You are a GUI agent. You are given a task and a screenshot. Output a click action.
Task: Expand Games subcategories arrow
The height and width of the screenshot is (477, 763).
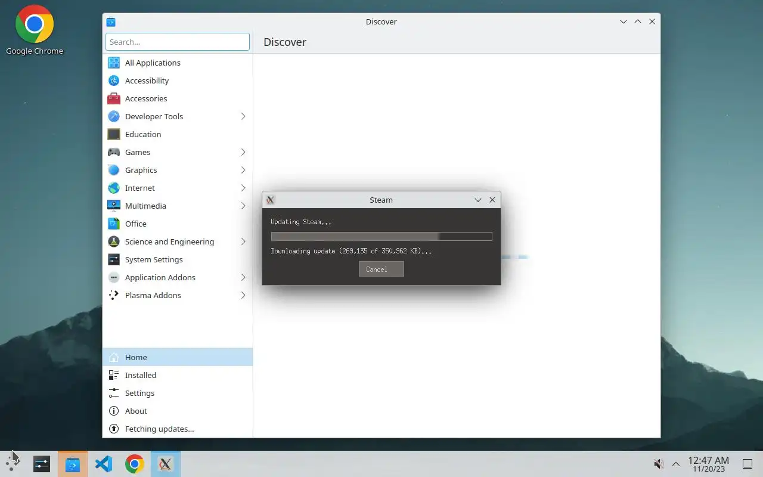point(243,152)
